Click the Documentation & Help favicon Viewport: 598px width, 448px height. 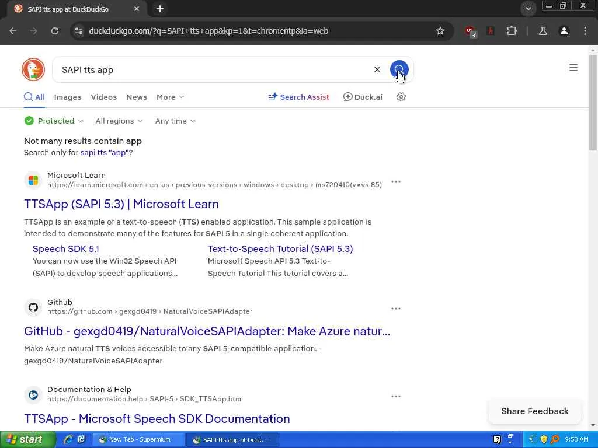(33, 394)
